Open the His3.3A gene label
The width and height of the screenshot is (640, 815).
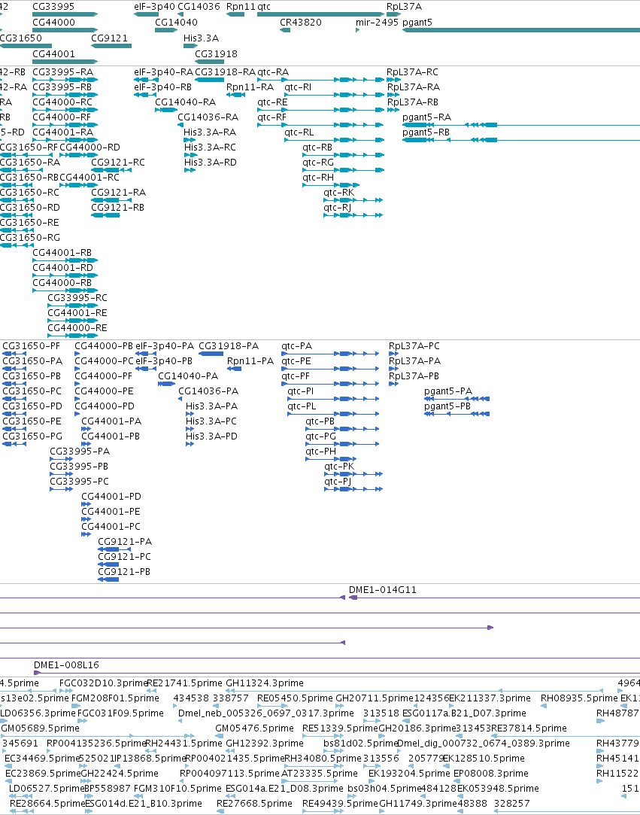201,38
